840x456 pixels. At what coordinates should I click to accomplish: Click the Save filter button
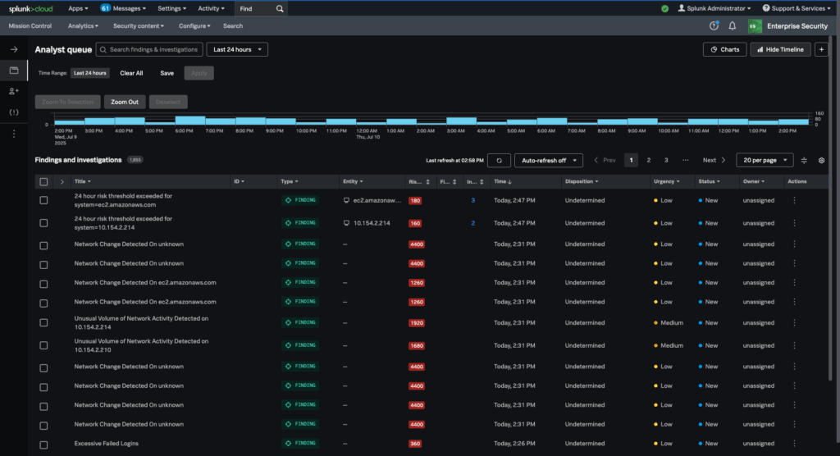point(167,74)
